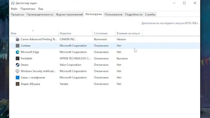Switch to the Службы tab
This screenshot has height=118, width=210.
tap(150, 14)
